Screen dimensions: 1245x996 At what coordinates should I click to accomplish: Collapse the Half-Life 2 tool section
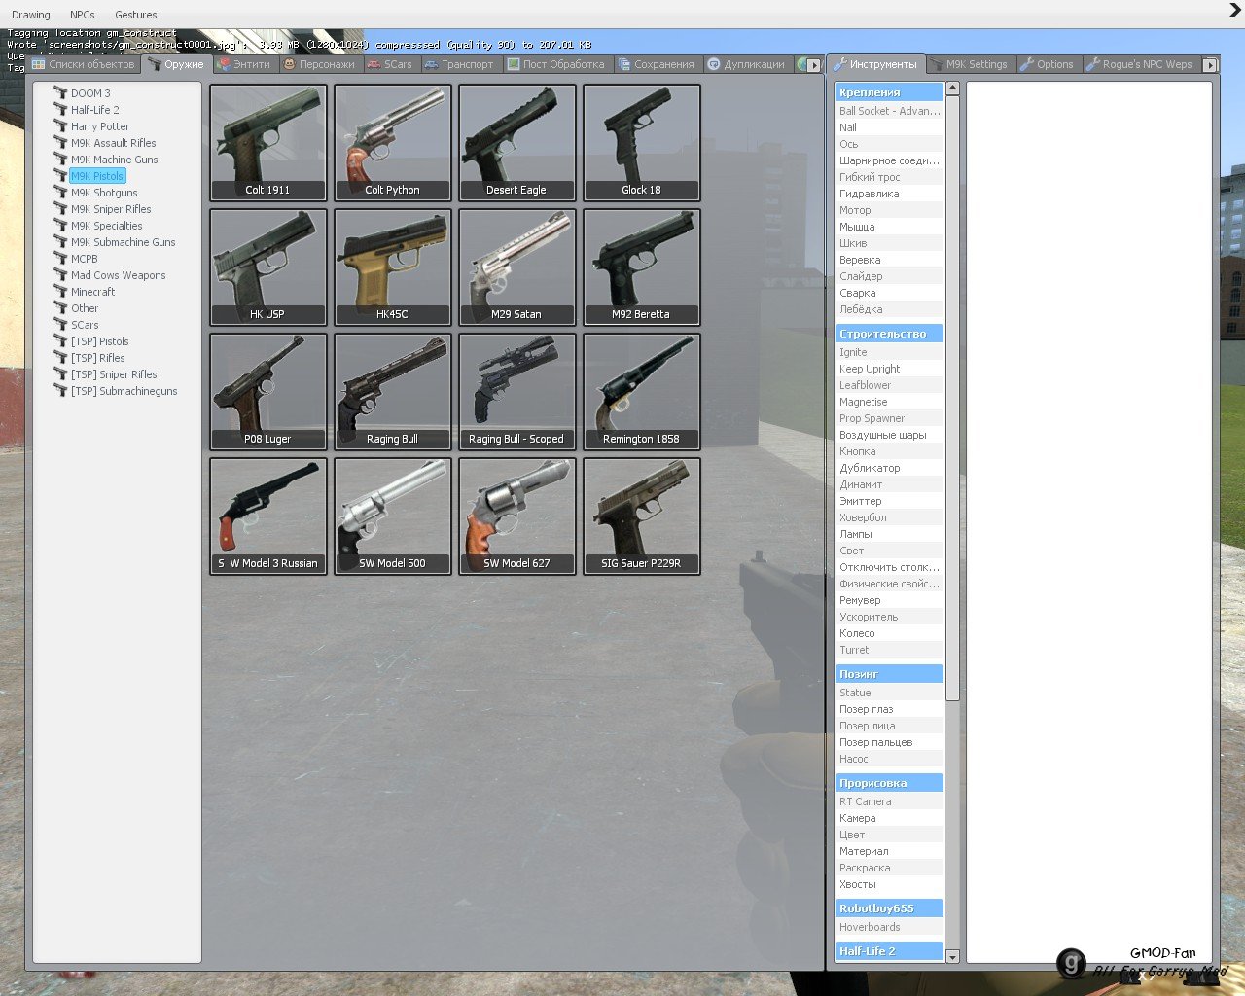tap(889, 951)
